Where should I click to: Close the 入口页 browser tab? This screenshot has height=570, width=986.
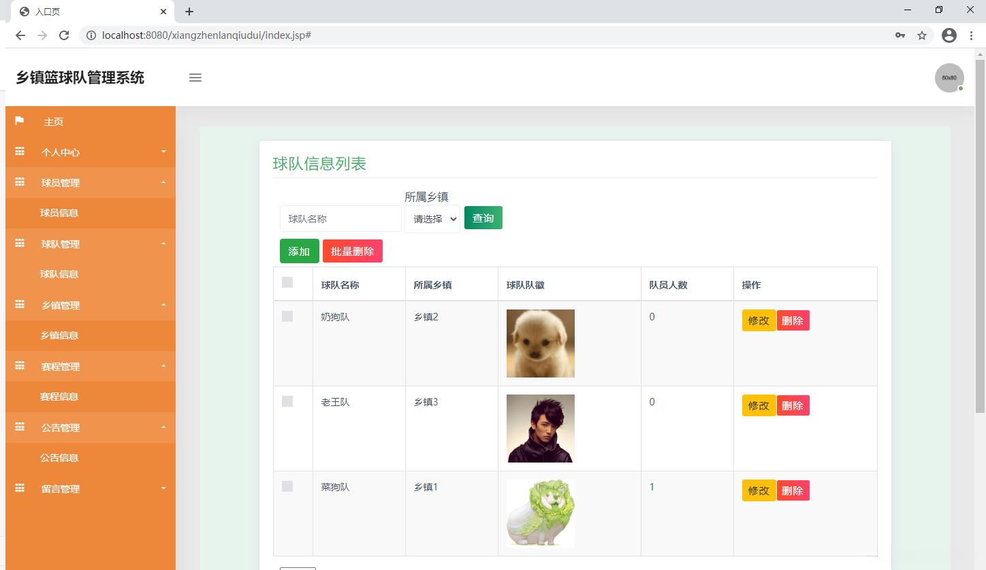[163, 12]
